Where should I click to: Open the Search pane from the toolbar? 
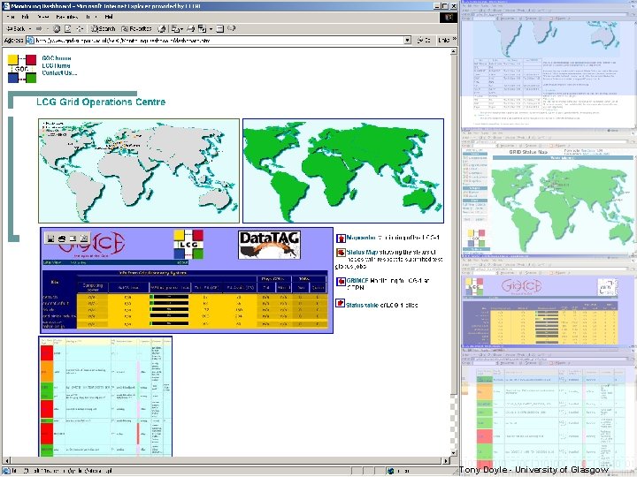pos(104,29)
